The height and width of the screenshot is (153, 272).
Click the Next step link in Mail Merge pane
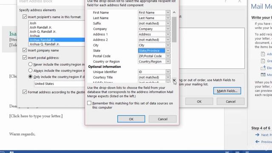point(266,135)
